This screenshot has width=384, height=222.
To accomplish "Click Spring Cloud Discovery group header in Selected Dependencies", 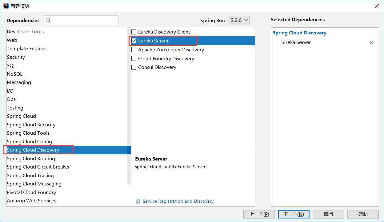I will pos(299,33).
